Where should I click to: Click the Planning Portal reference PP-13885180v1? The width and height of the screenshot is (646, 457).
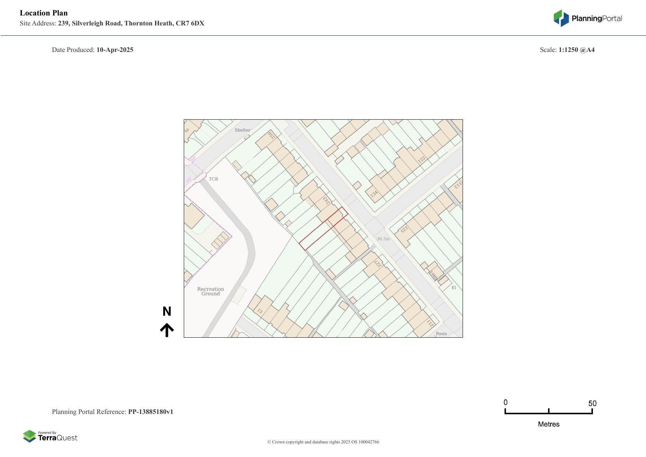tap(150, 412)
